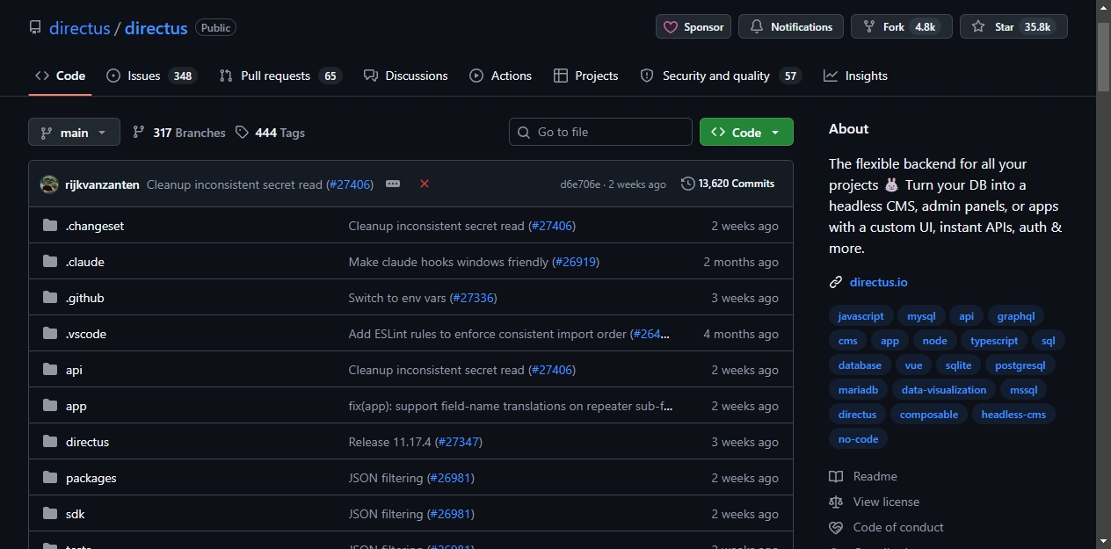
Task: Open the .vscode folder
Action: (85, 334)
